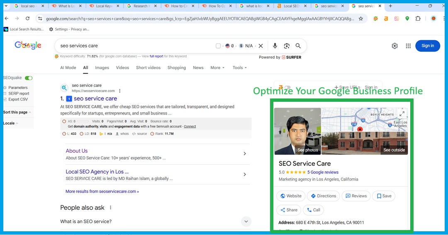Switch to Images results tab
This screenshot has width=448, height=235.
pos(102,68)
